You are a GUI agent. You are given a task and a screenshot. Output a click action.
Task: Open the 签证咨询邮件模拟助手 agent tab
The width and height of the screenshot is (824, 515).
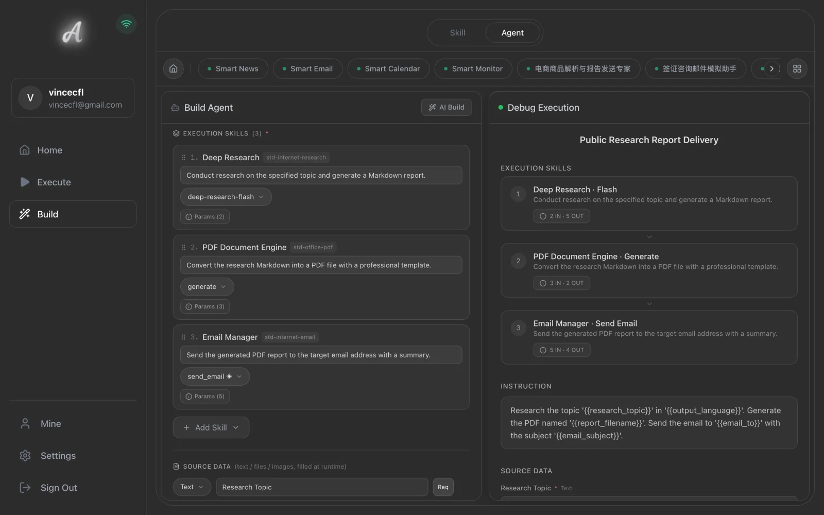tap(695, 68)
